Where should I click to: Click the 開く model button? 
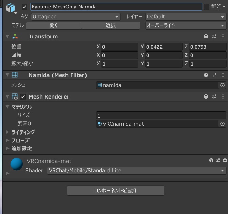(x=54, y=25)
